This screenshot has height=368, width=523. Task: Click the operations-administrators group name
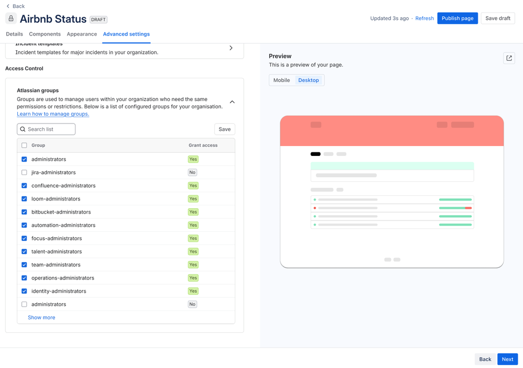(63, 278)
